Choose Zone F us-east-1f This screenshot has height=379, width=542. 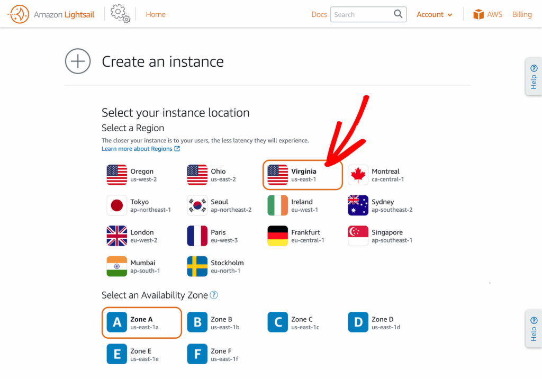(x=213, y=354)
